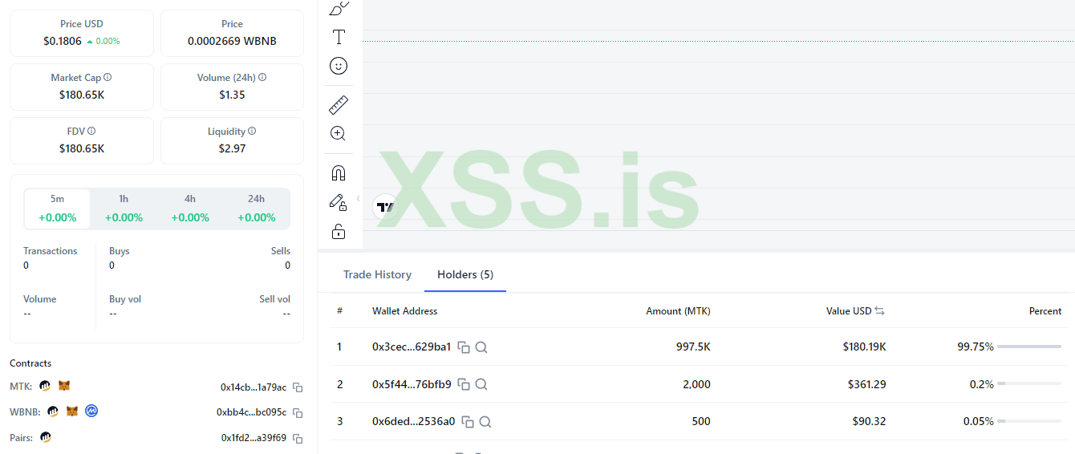Toggle stay in drawing mode pencil-lock
The height and width of the screenshot is (454, 1075).
pyautogui.click(x=339, y=202)
